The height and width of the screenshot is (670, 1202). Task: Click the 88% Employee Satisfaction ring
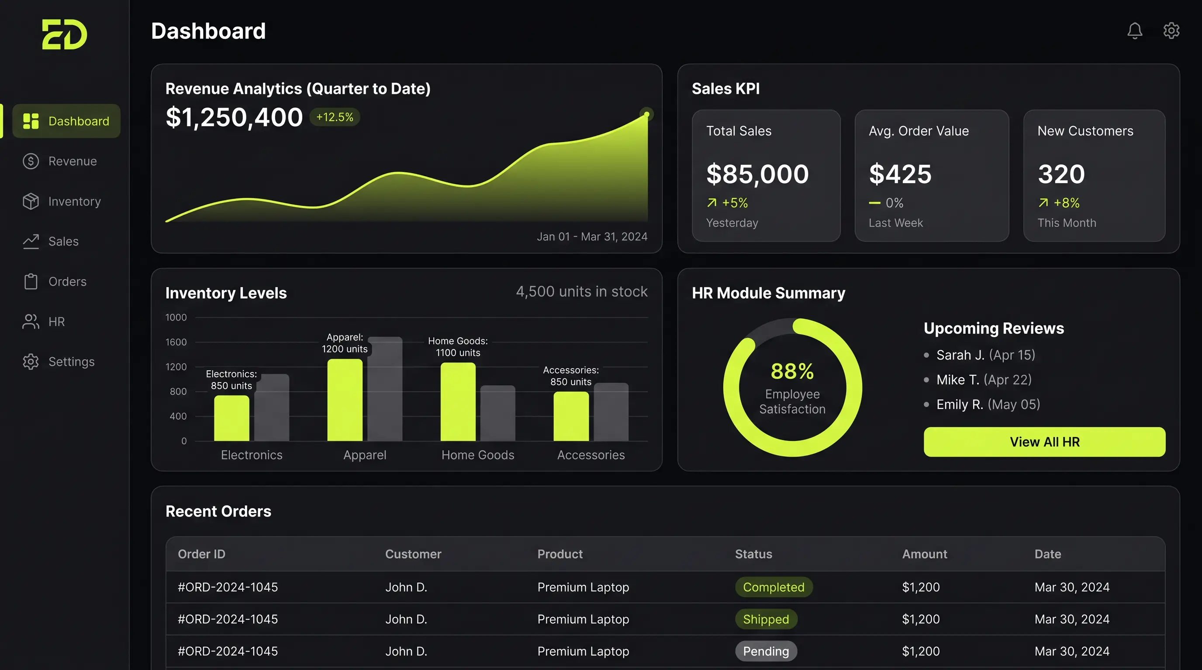click(792, 387)
